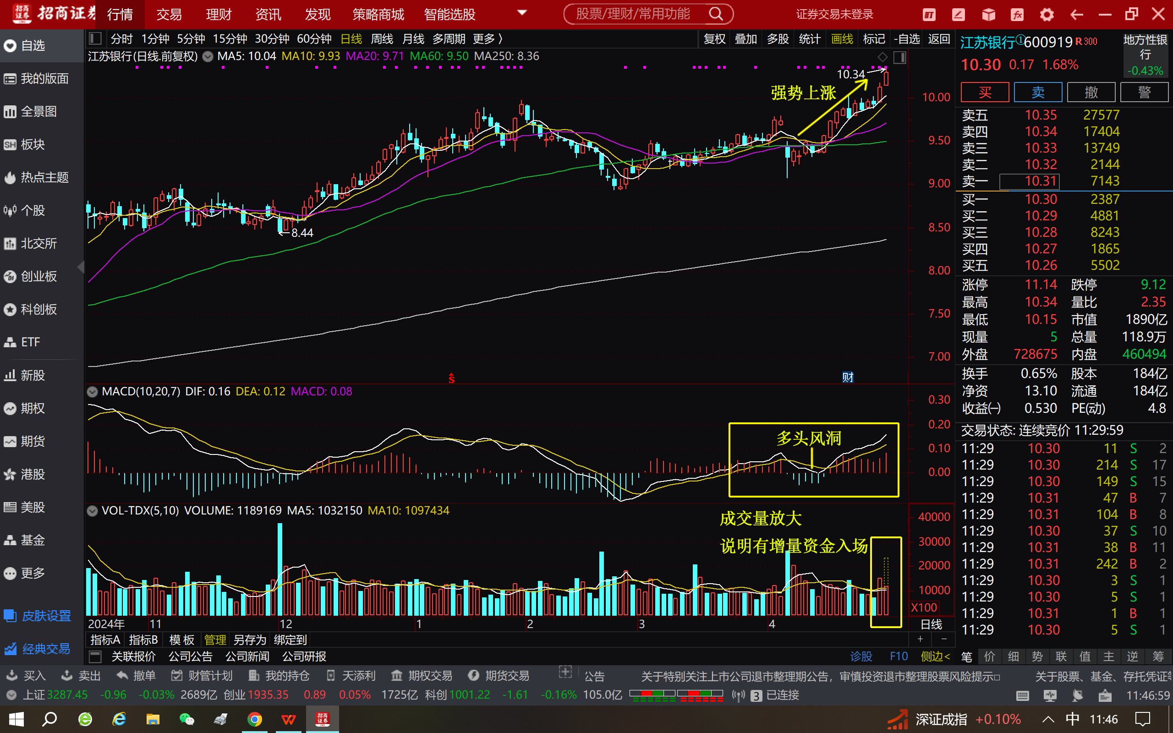This screenshot has height=733, width=1173.
Task: Open 科创板 in the sidebar
Action: pos(42,309)
